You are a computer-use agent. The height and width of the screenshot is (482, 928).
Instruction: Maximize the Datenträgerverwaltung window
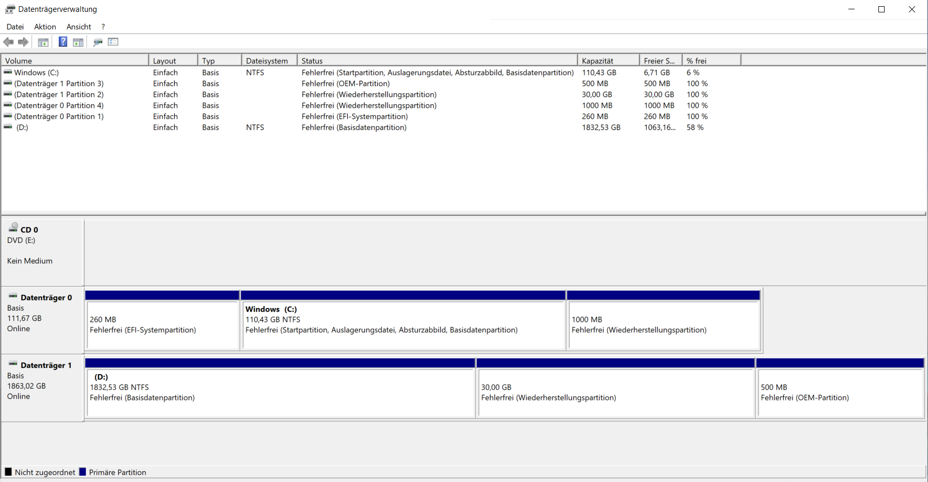click(x=881, y=9)
